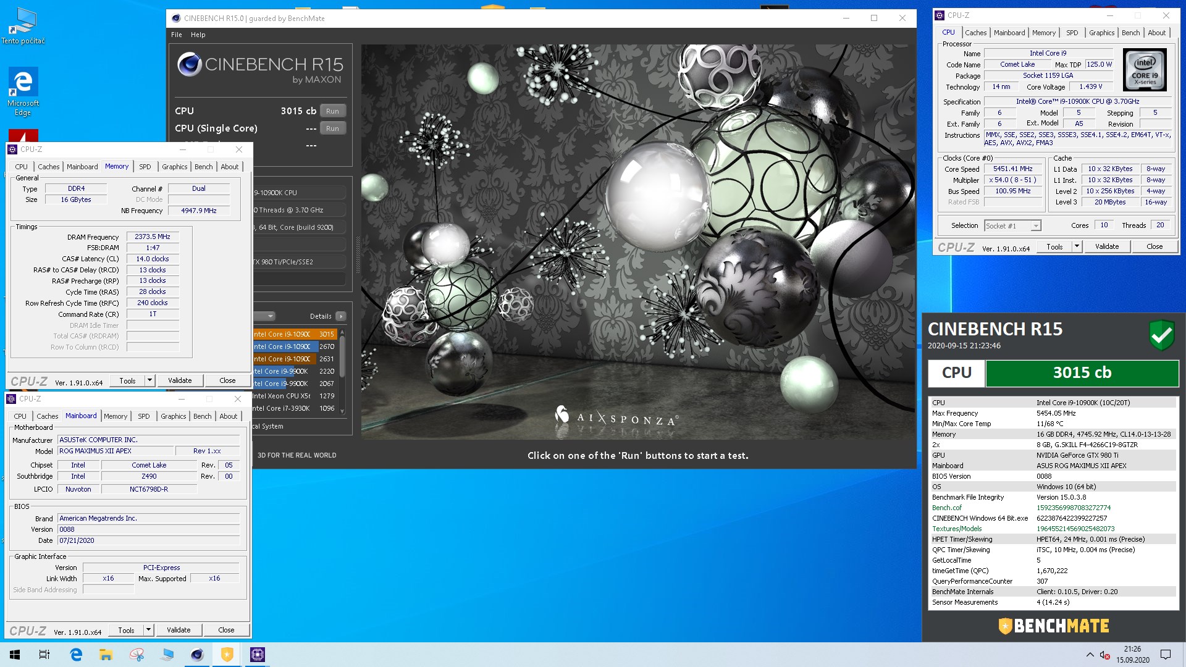This screenshot has width=1186, height=667.
Task: Click the Cinebench logo sphere icon
Action: point(190,64)
